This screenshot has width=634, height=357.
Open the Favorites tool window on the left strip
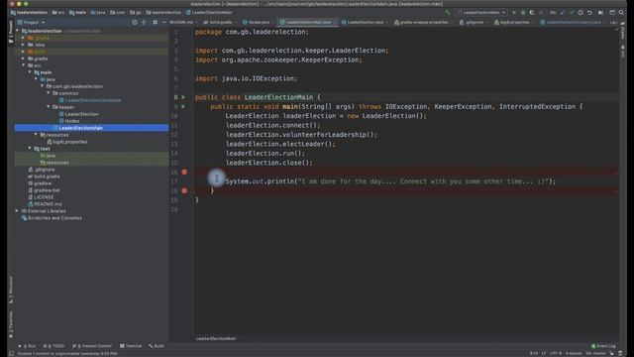tap(11, 324)
